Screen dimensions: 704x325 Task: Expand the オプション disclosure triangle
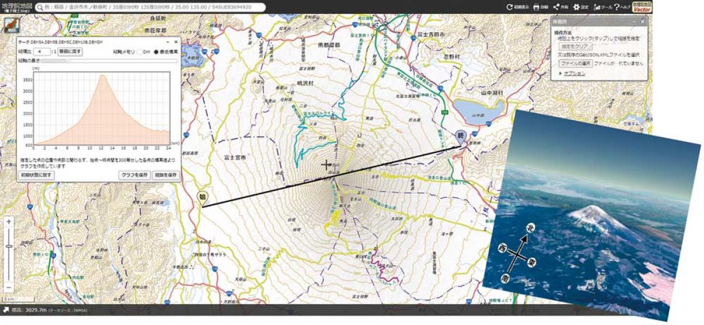[x=560, y=73]
